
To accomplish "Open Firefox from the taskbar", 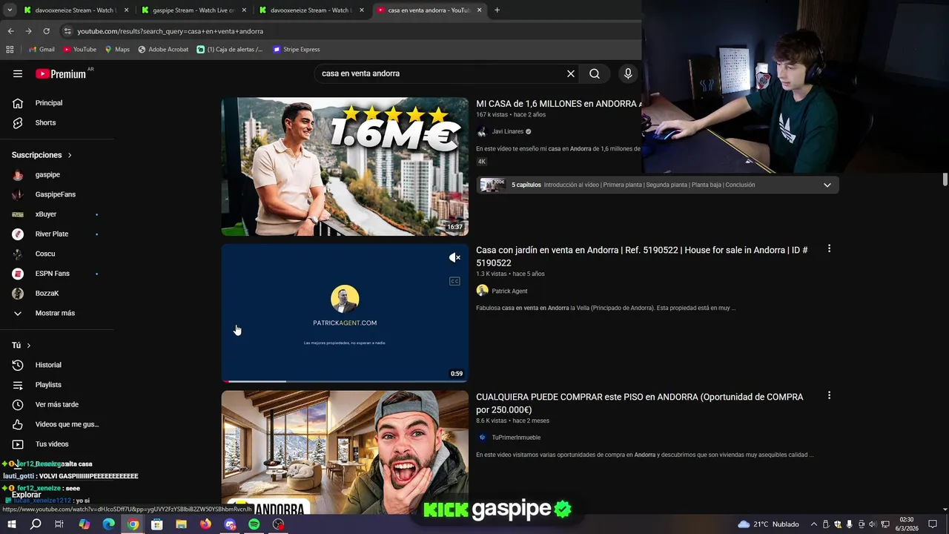I will pos(205,524).
